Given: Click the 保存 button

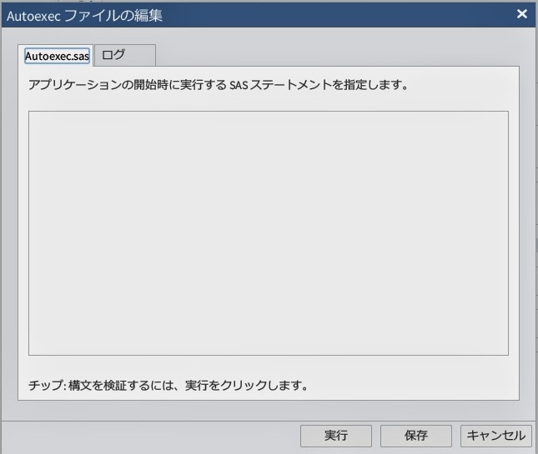Looking at the screenshot, I should click(416, 436).
